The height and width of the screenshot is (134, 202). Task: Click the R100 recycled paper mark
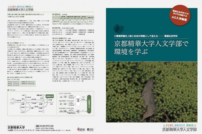pos(90,130)
